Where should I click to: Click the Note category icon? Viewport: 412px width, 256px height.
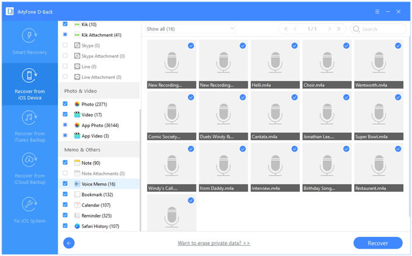tap(77, 163)
